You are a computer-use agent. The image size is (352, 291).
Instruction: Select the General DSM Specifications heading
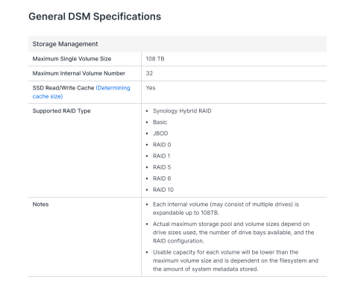pos(95,16)
